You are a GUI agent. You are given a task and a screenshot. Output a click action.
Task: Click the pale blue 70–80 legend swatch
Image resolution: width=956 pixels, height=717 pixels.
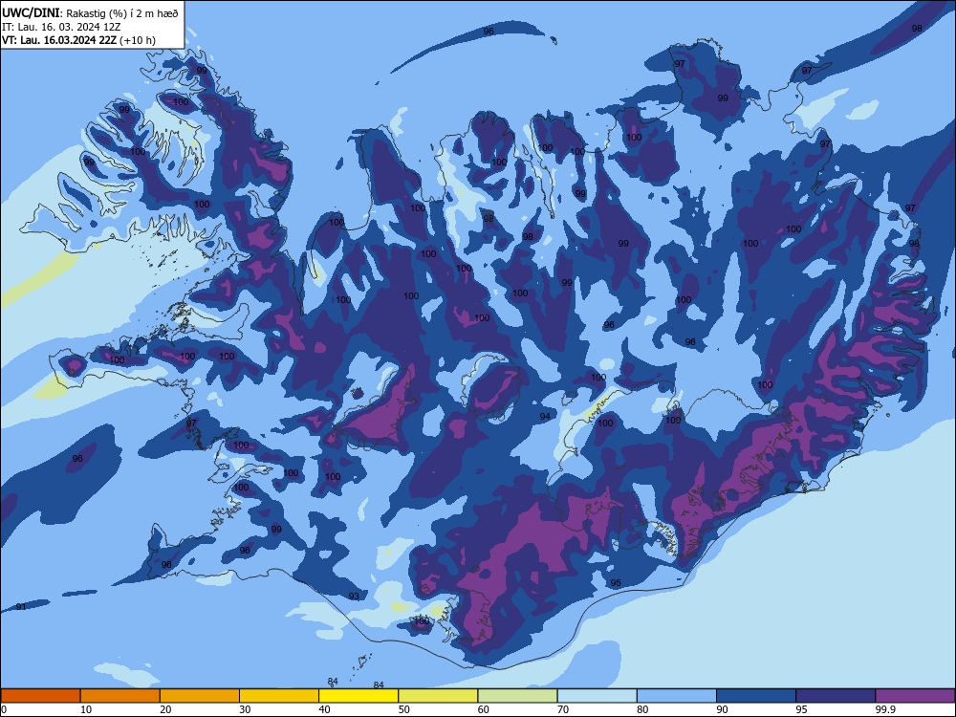click(597, 696)
